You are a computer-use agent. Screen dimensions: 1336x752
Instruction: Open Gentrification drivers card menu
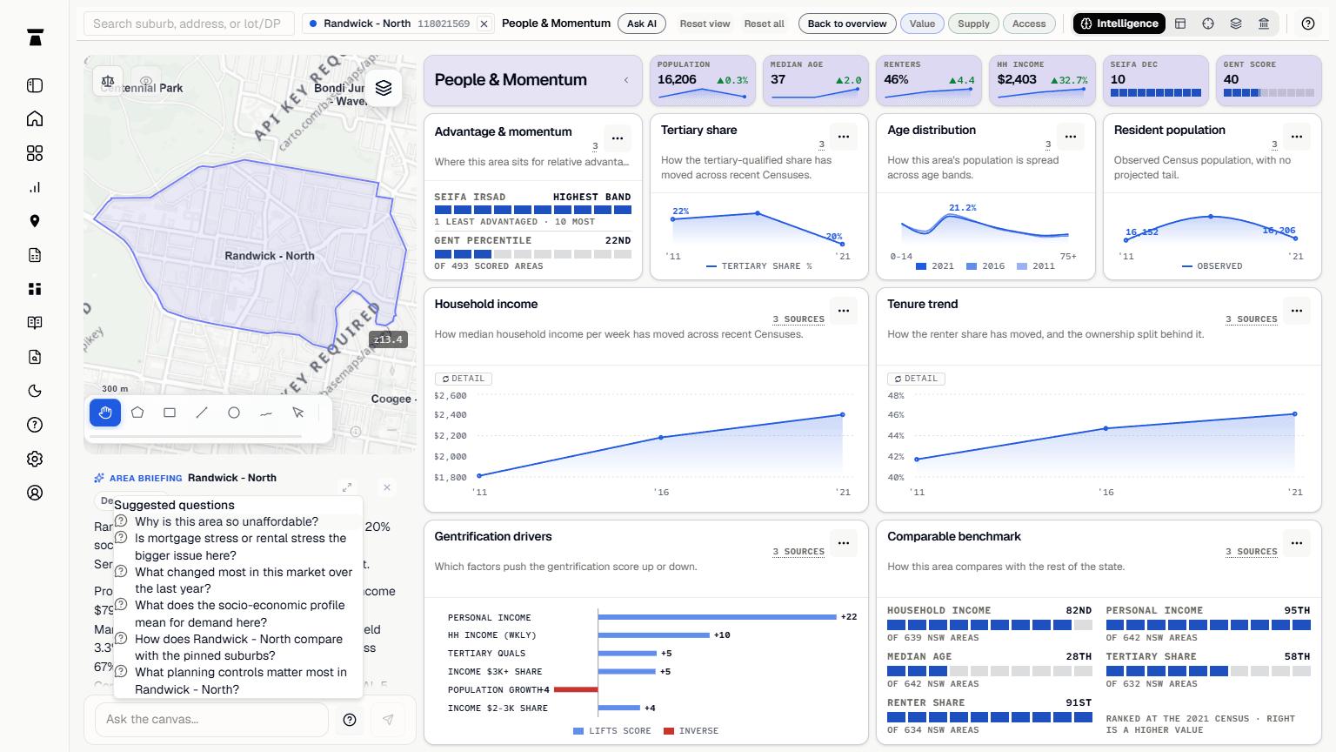[x=844, y=543]
